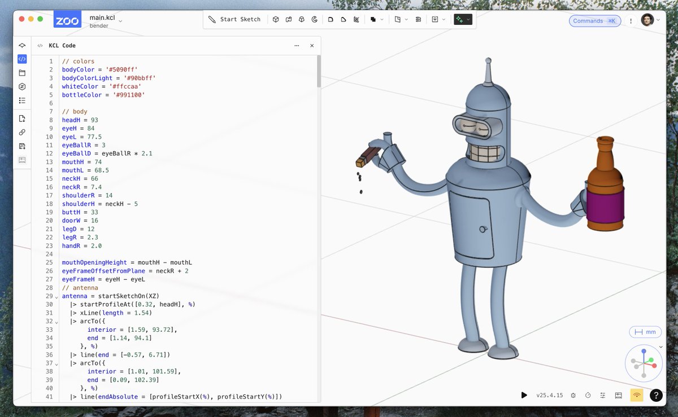This screenshot has width=678, height=417.
Task: Click the blue Z axis on gizmo
Action: (x=644, y=351)
